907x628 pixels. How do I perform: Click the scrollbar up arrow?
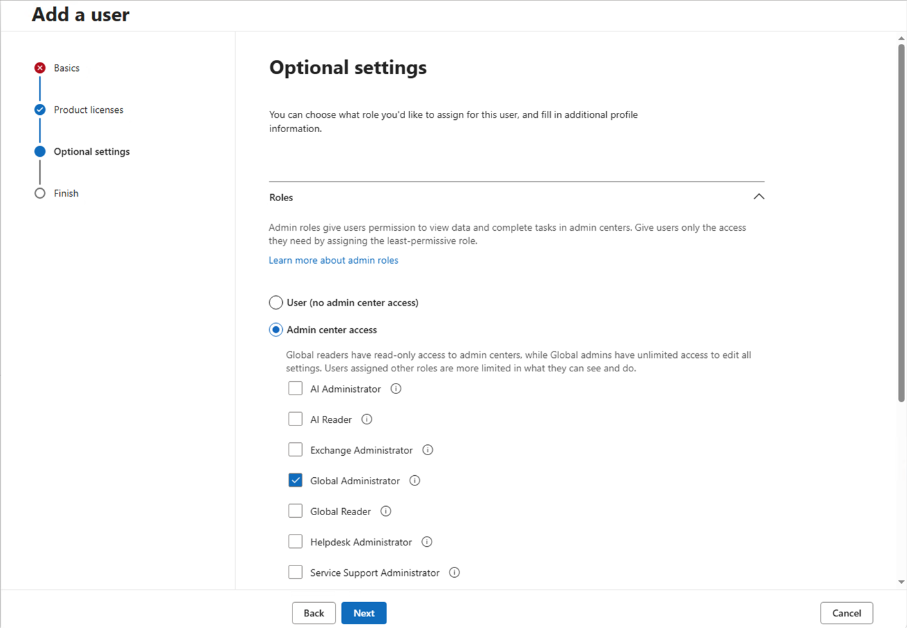[901, 38]
